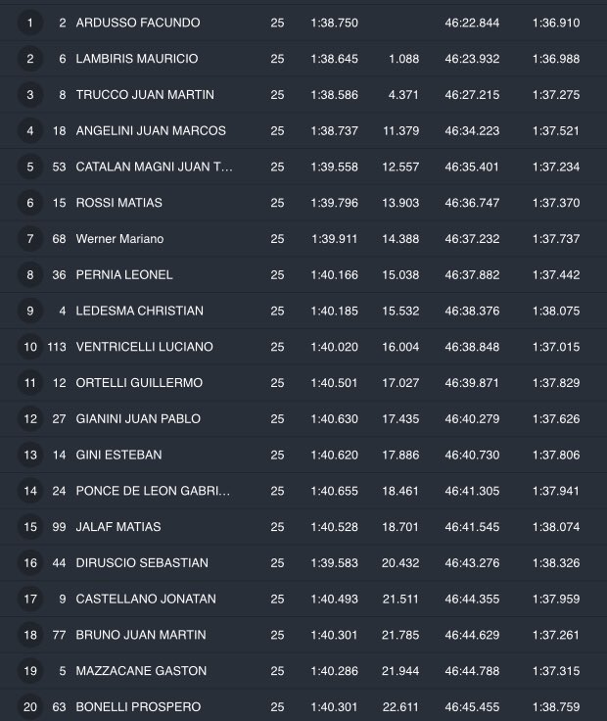This screenshot has width=607, height=721.
Task: Open driver ARDUSSO FACUNDO
Action: pos(137,23)
